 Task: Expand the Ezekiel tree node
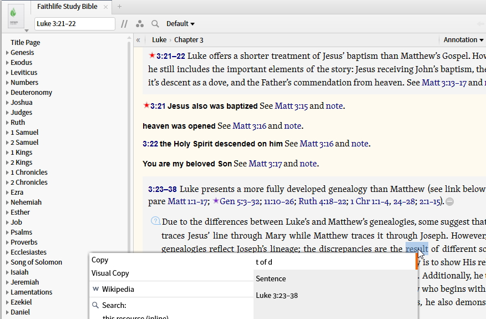(7, 302)
